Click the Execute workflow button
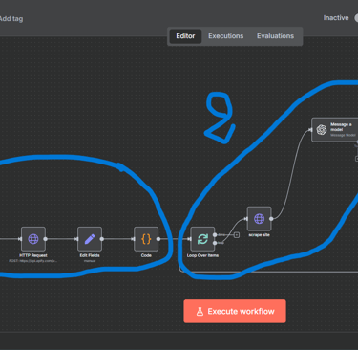Image resolution: width=358 pixels, height=350 pixels. pyautogui.click(x=235, y=311)
